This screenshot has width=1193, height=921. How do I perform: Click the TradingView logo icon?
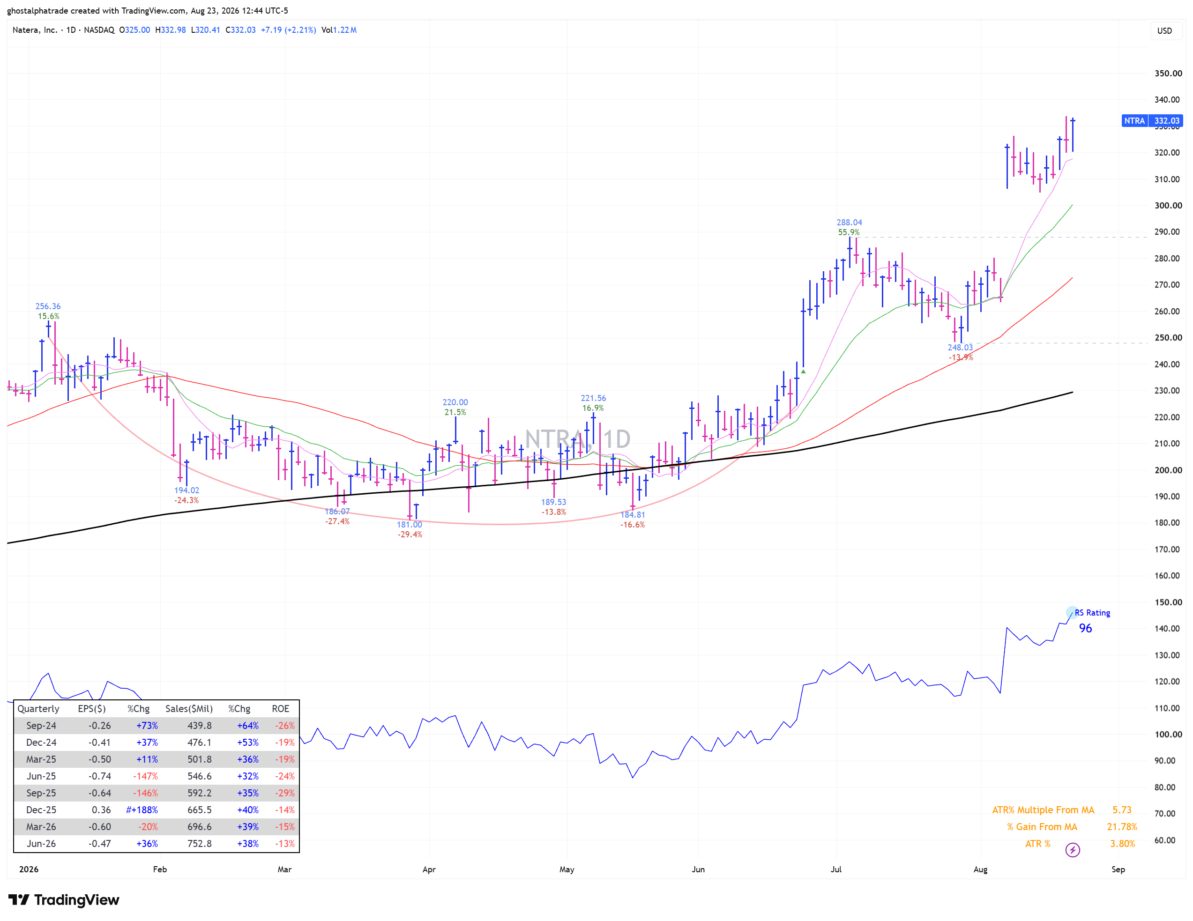point(19,900)
